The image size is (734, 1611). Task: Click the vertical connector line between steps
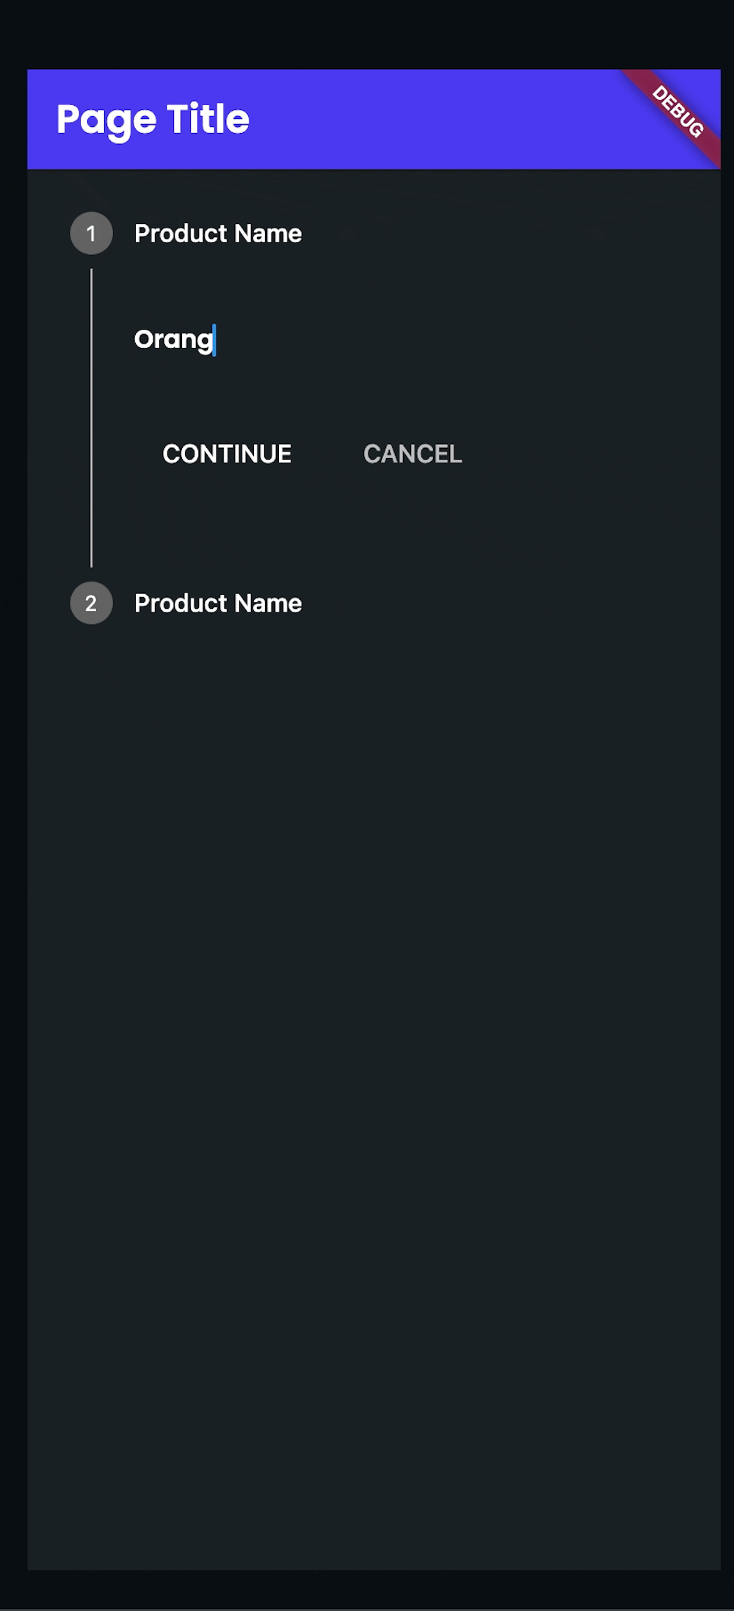91,419
